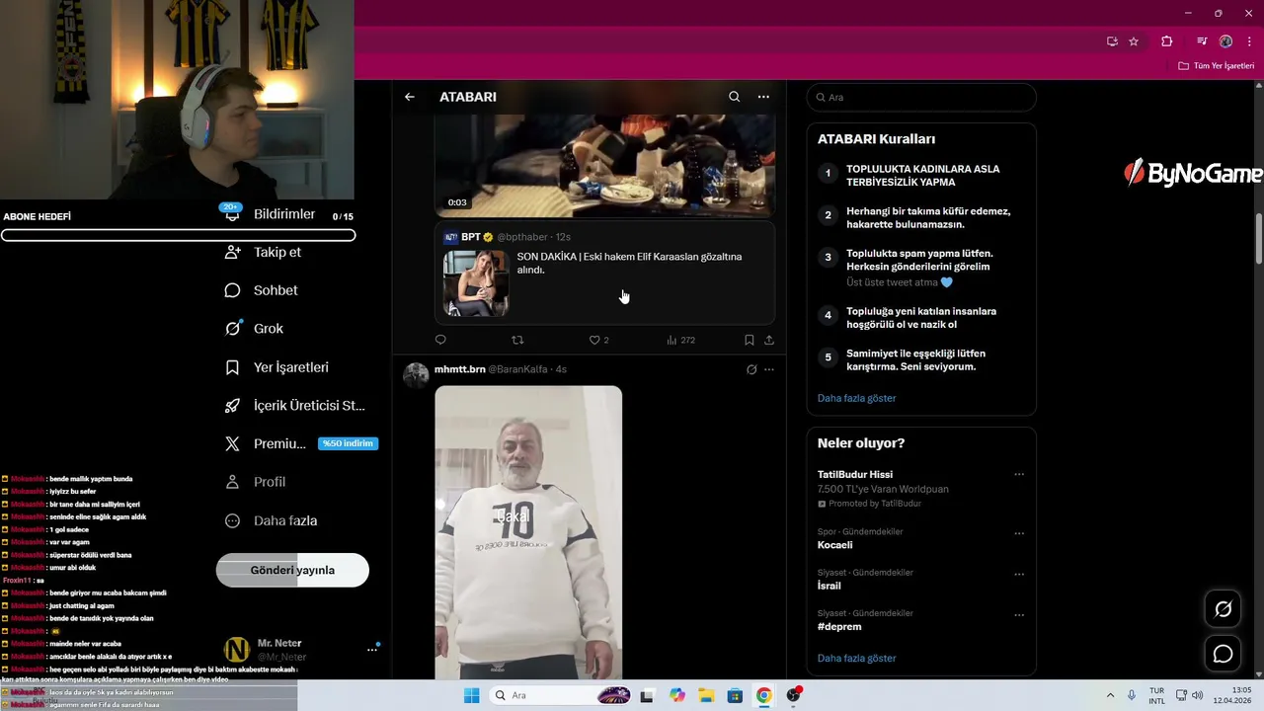Viewport: 1264px width, 711px height.
Task: Open Grok in the sidebar
Action: click(254, 329)
